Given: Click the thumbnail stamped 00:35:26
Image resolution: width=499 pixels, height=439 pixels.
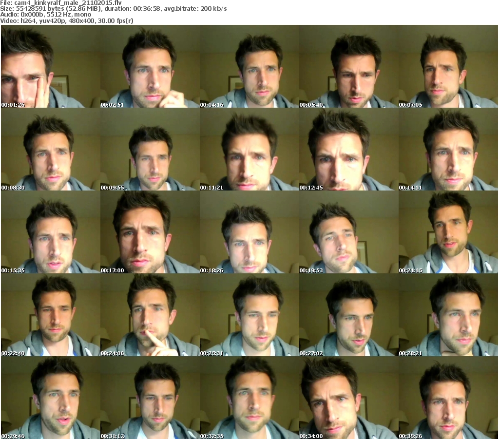Looking at the screenshot, I should point(448,398).
